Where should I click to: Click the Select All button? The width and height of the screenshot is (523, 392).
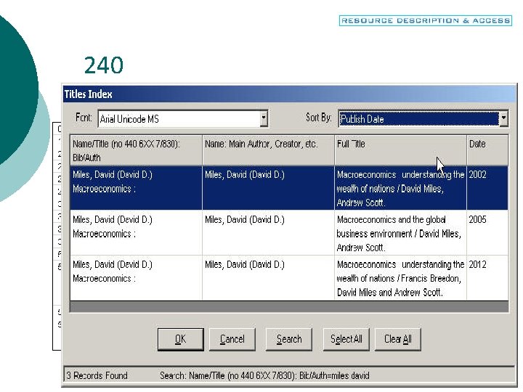(346, 339)
